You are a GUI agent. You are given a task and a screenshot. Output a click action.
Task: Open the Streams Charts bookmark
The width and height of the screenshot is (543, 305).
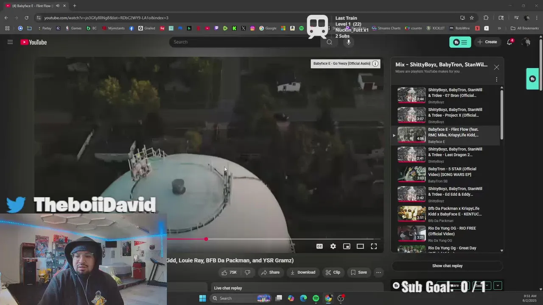tap(386, 28)
